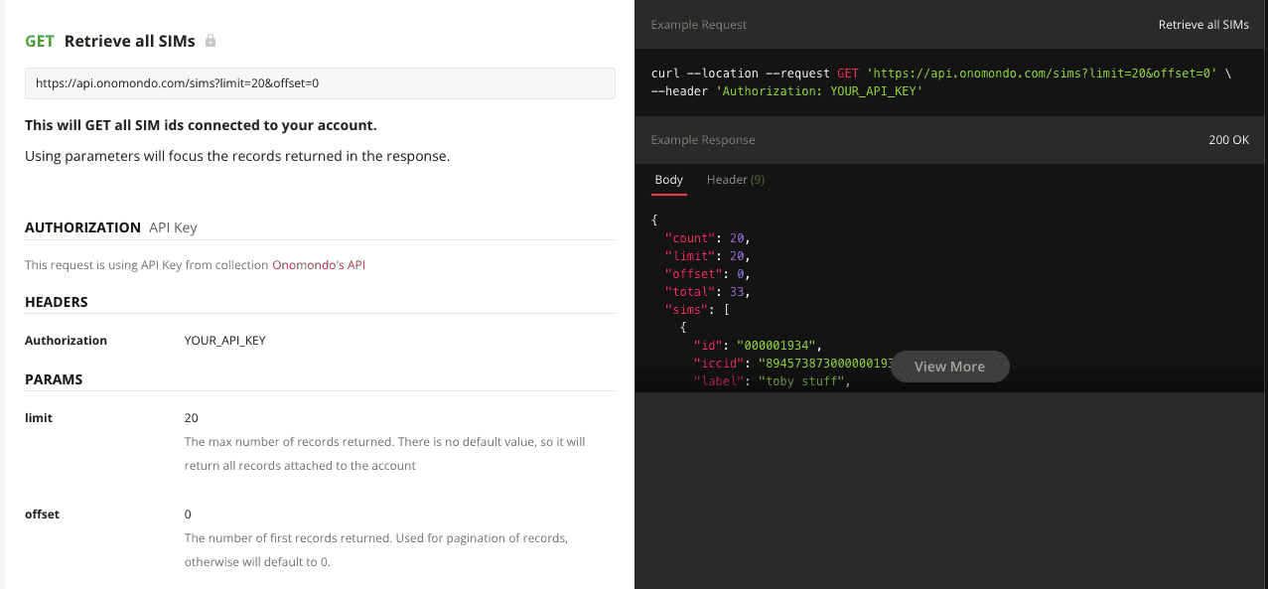Click the curl example request code block
Image resolution: width=1268 pixels, height=589 pixels.
click(x=940, y=82)
